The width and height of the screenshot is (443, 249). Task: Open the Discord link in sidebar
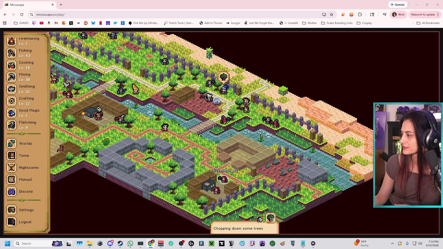tap(20, 192)
